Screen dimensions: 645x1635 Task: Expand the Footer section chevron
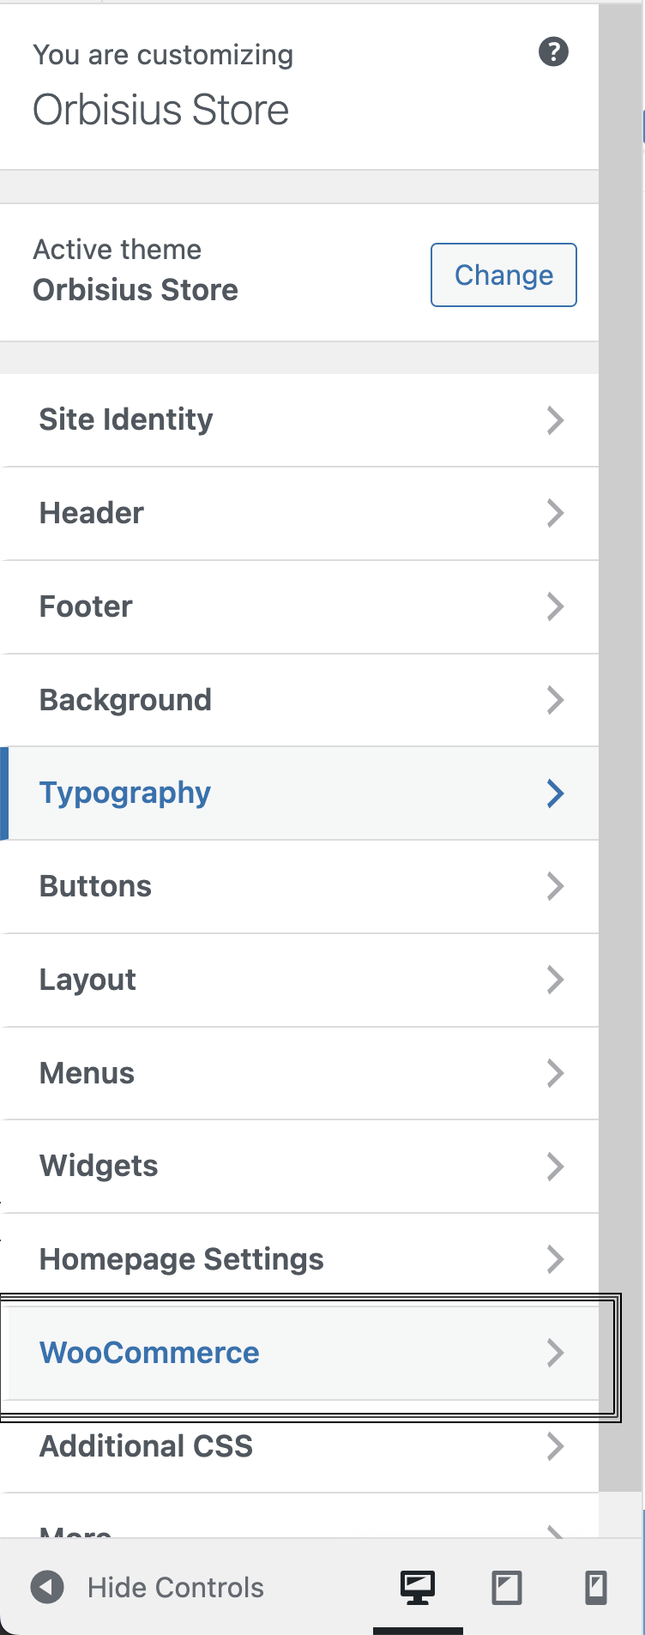(x=556, y=606)
